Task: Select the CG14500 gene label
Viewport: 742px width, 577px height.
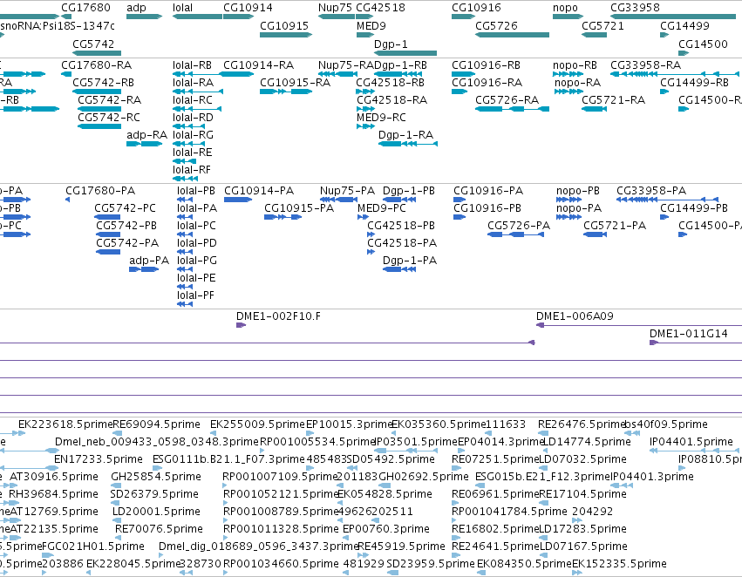Action: 703,44
